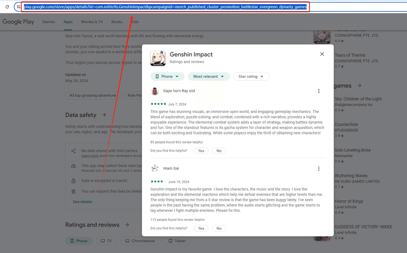
Task: Open site info icon in address bar
Action: point(18,7)
